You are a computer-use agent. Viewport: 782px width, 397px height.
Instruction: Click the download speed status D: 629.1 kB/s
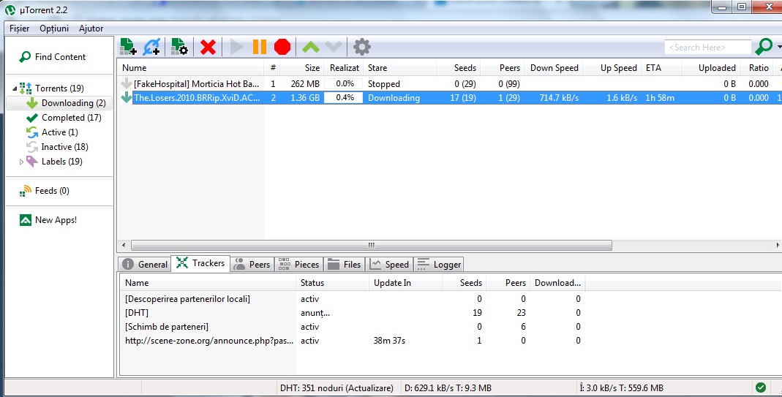[448, 388]
